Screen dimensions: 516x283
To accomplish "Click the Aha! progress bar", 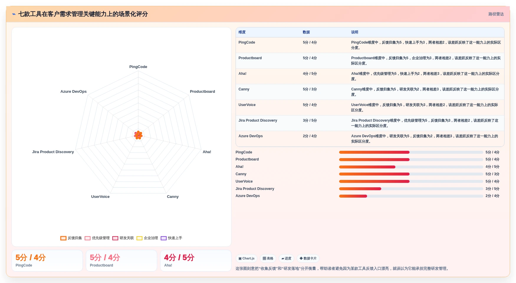I will point(411,167).
